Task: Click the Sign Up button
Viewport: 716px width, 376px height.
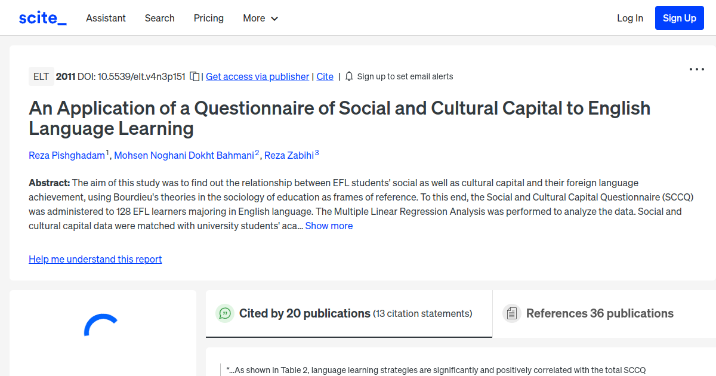Action: 679,17
